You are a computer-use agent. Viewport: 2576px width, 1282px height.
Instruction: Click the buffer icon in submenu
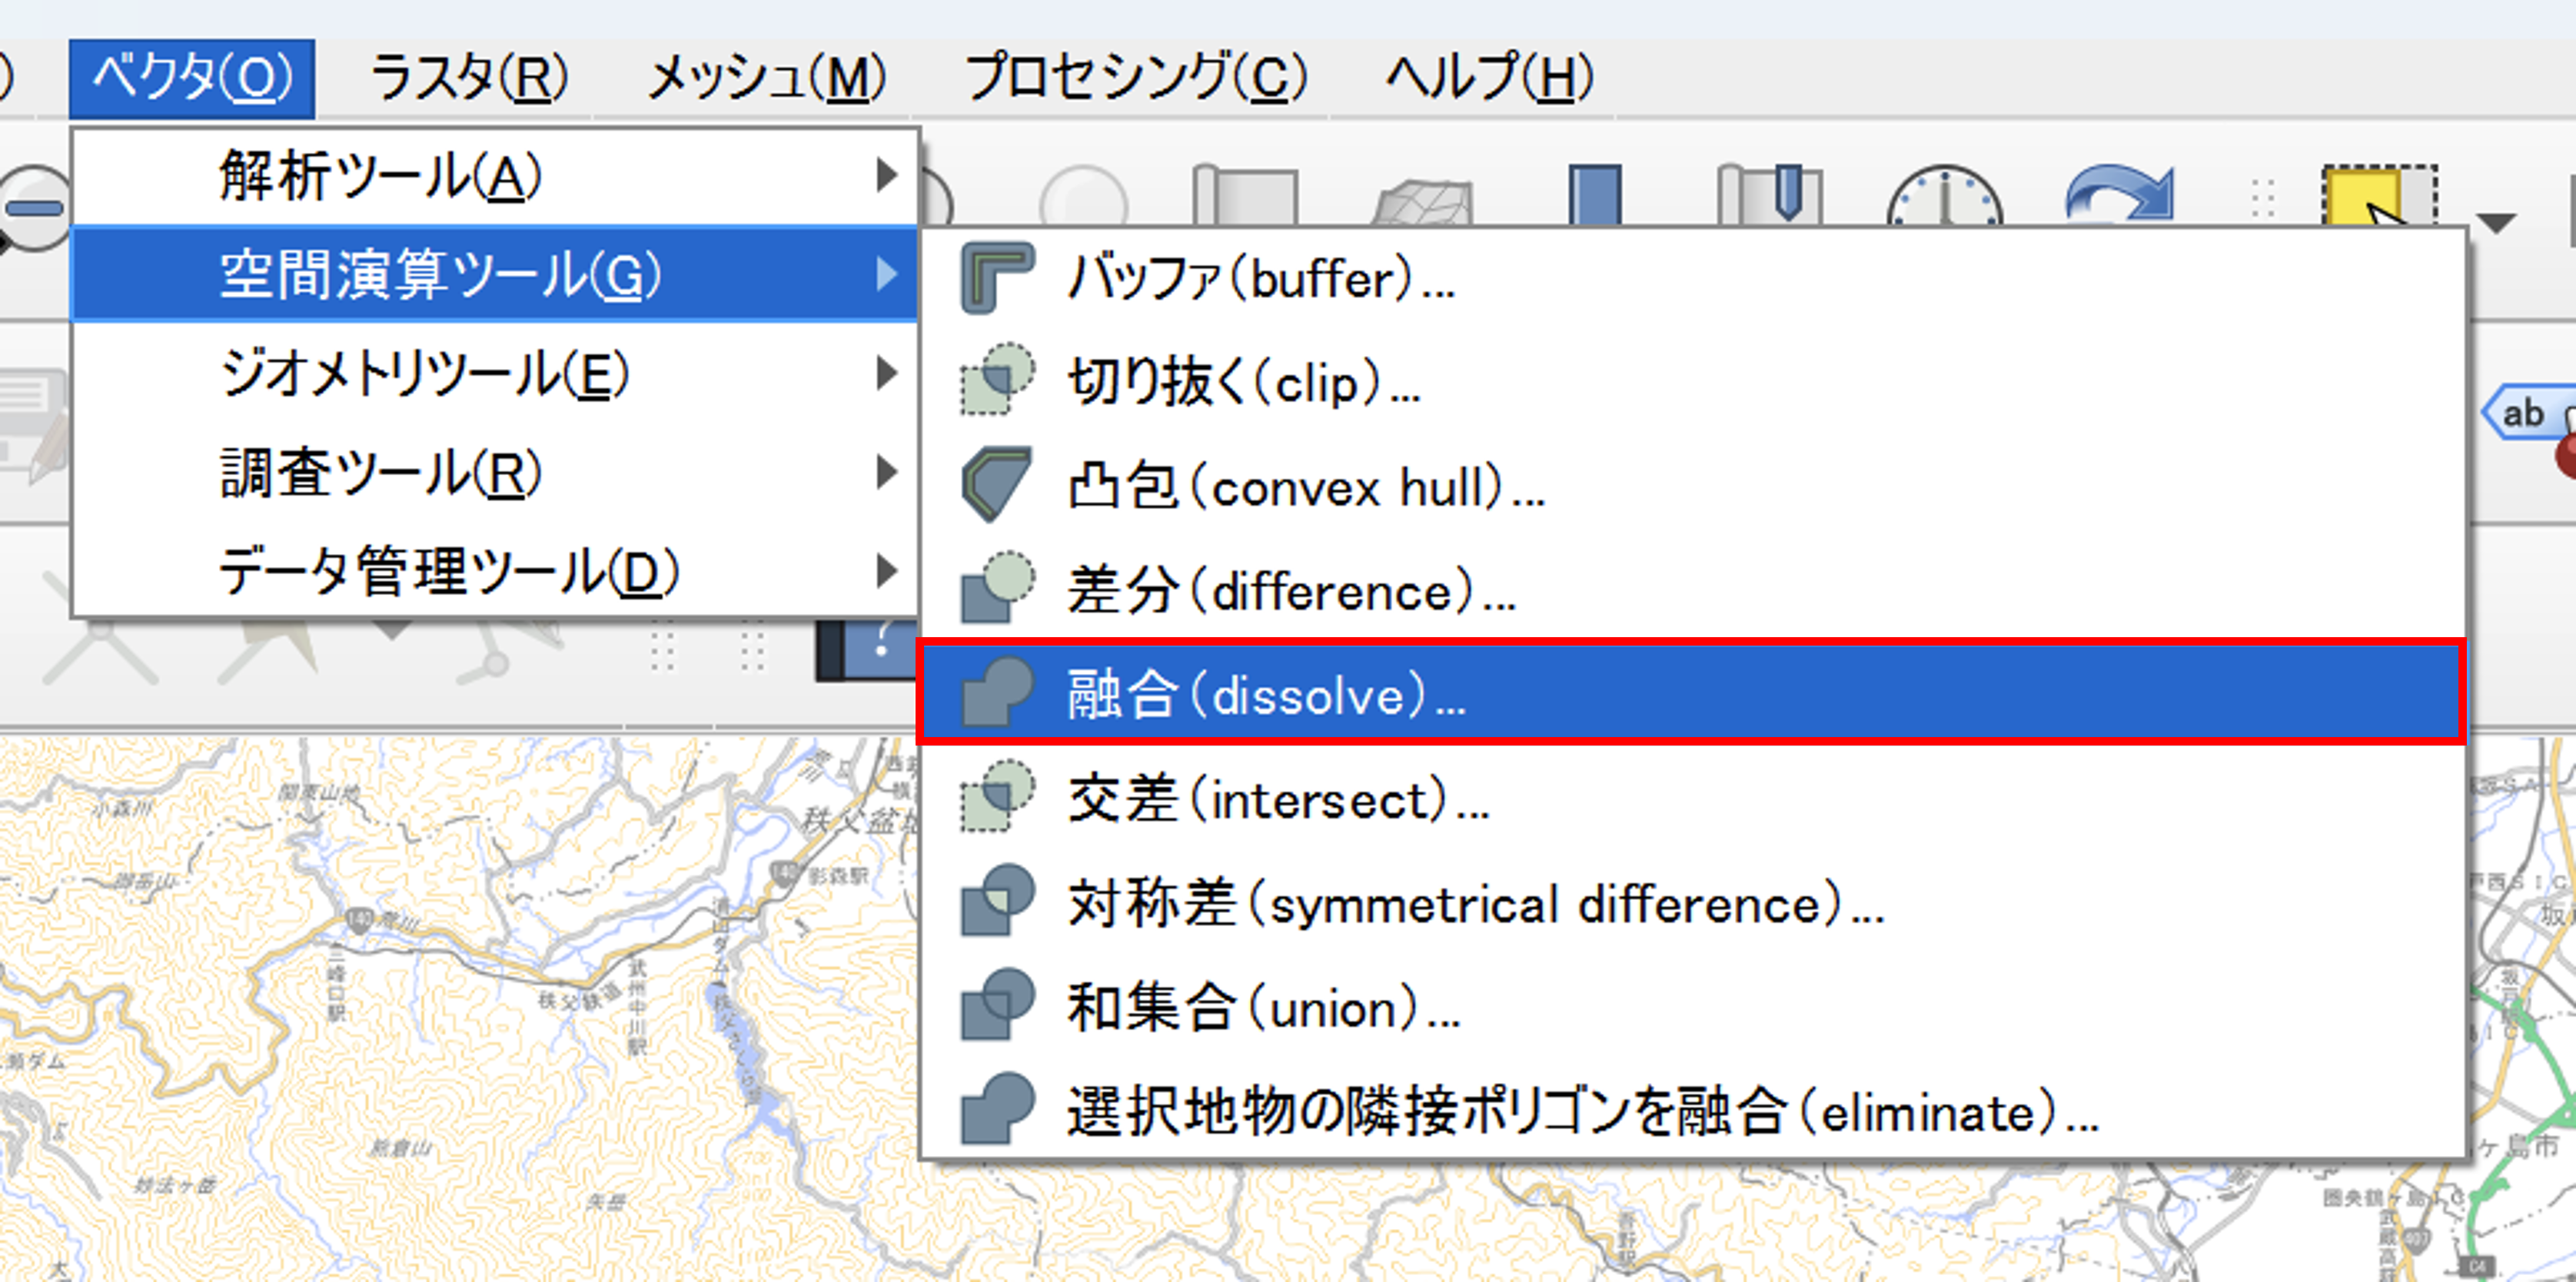pos(997,278)
